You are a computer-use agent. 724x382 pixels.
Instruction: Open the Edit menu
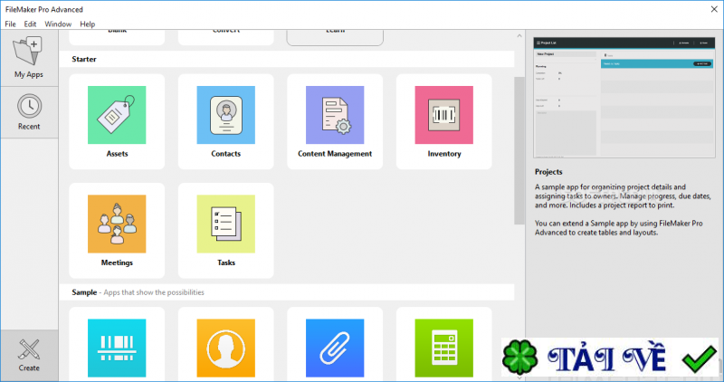pos(30,24)
